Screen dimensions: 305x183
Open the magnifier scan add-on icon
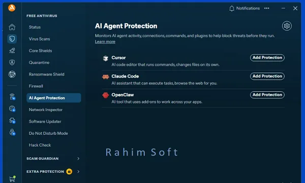click(12, 108)
